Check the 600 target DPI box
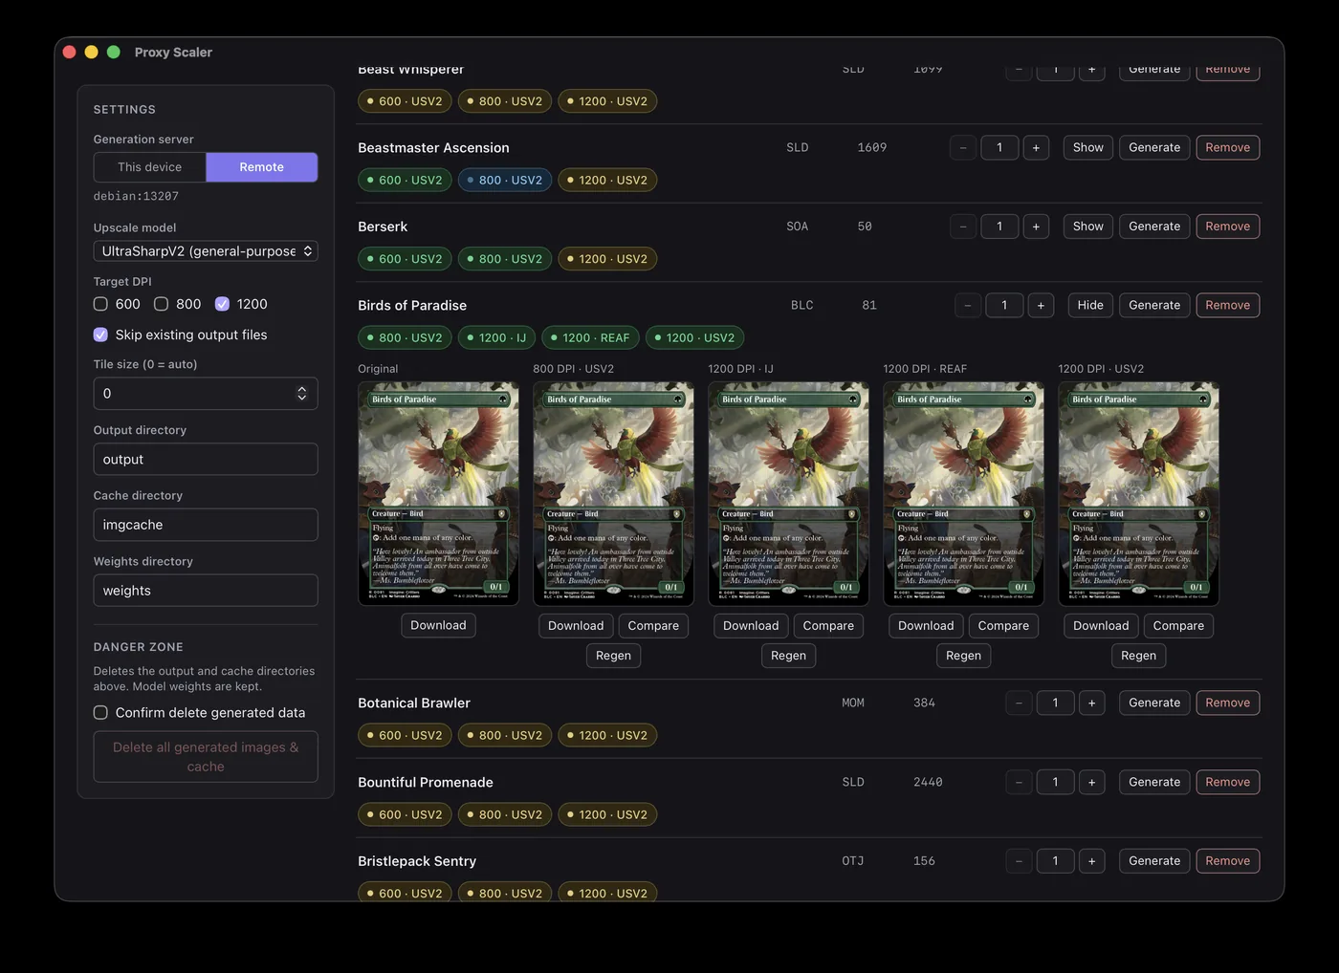Viewport: 1339px width, 973px height. [100, 304]
